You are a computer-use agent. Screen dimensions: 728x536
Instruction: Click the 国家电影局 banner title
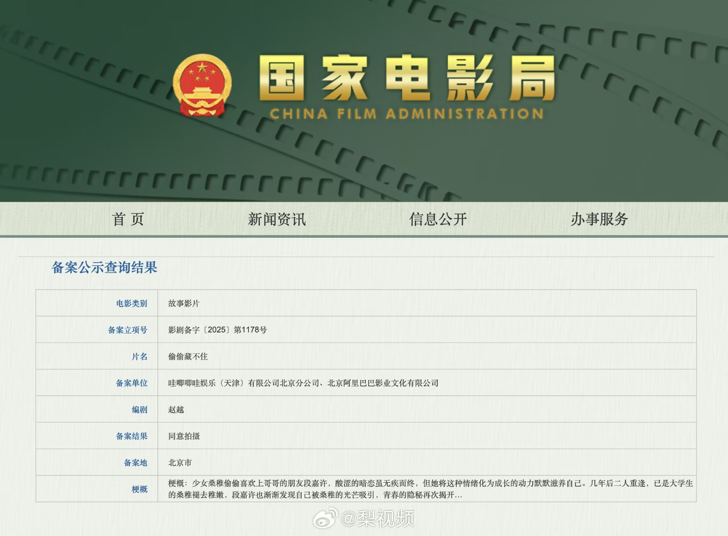coord(407,78)
